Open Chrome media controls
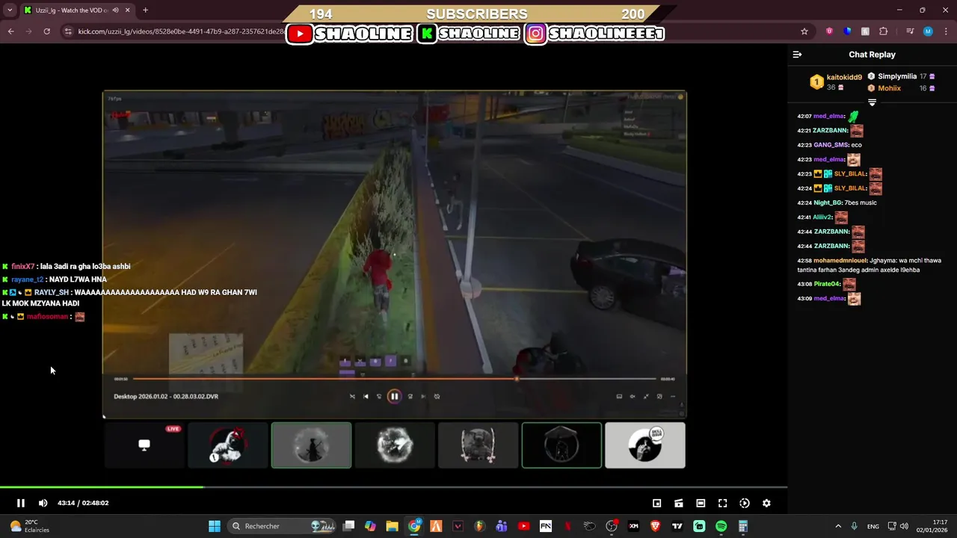 pyautogui.click(x=910, y=31)
